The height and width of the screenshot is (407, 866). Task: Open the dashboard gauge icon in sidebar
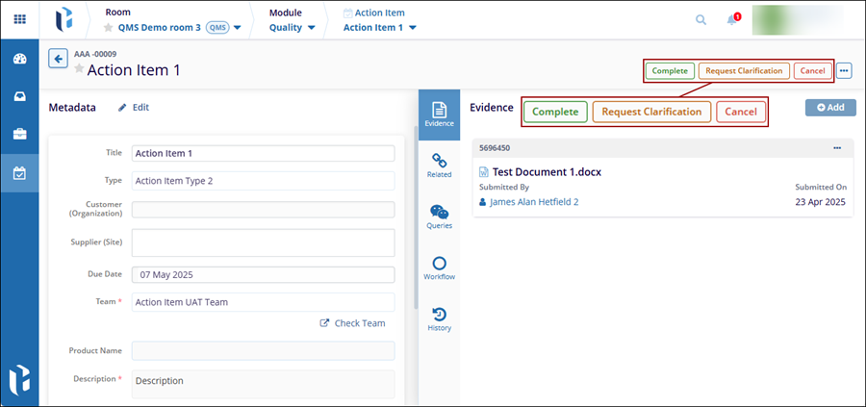[19, 59]
